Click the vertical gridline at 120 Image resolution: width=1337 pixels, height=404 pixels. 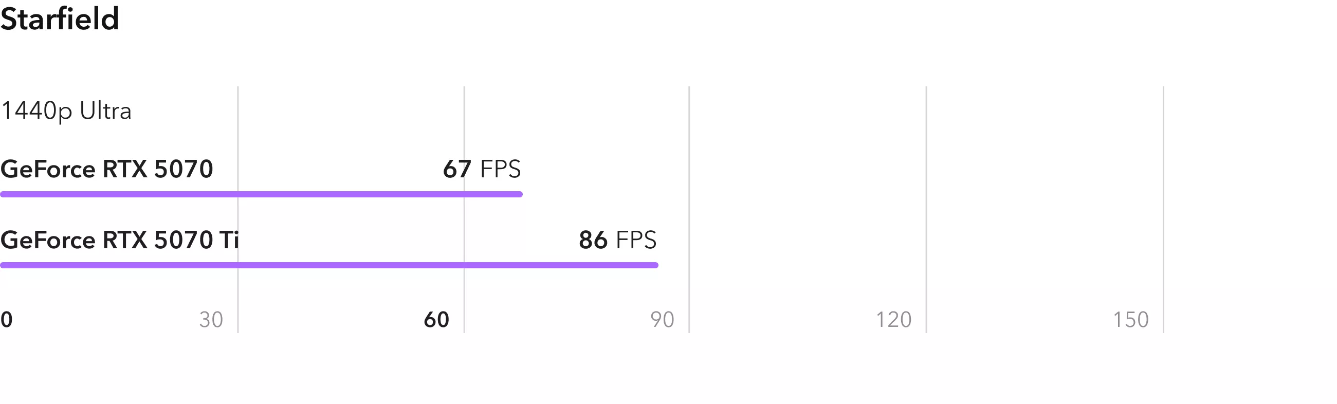click(926, 210)
